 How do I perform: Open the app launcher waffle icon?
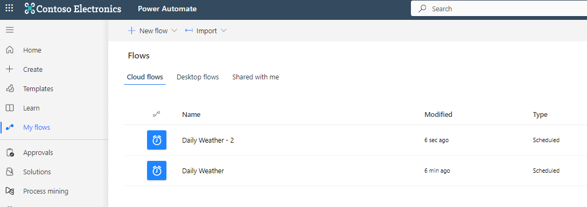[9, 8]
